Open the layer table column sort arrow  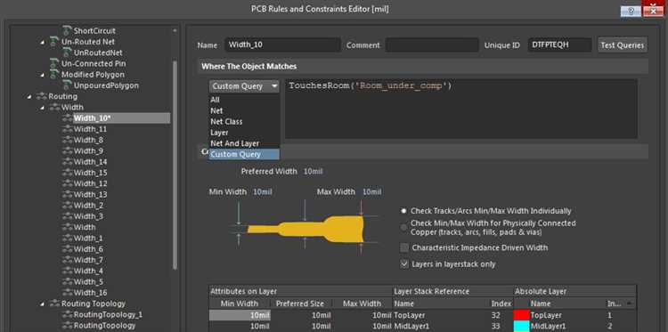click(630, 304)
